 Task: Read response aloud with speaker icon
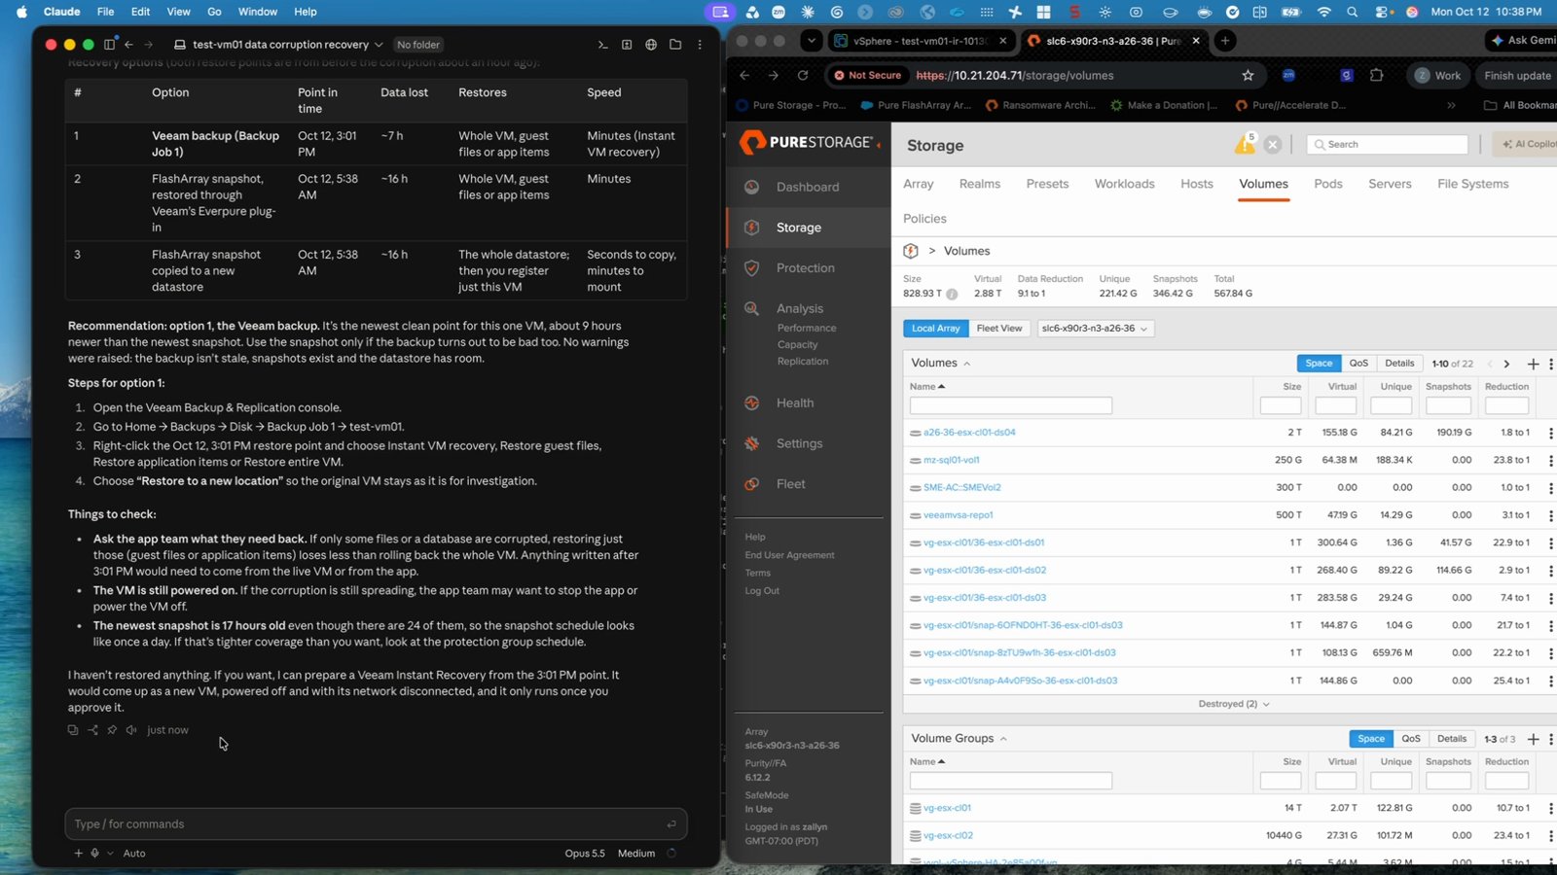(x=131, y=730)
